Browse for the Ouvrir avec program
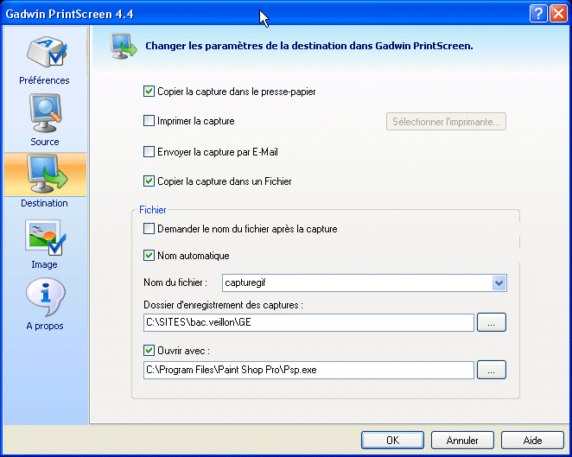The width and height of the screenshot is (572, 457). (x=492, y=370)
